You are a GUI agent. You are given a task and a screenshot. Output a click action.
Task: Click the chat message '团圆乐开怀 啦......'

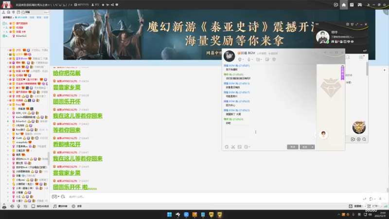[75, 187]
